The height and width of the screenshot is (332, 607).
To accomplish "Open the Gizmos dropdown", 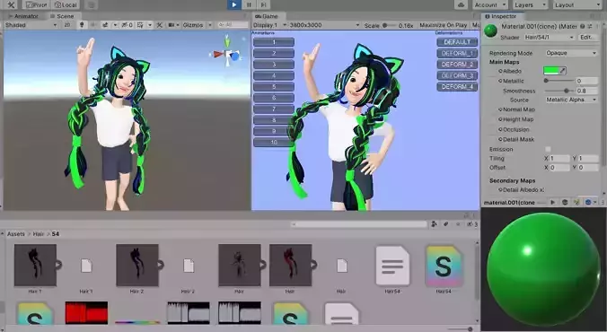I will point(198,25).
